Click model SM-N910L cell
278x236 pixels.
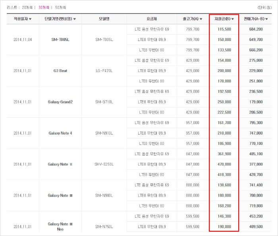tap(104, 133)
